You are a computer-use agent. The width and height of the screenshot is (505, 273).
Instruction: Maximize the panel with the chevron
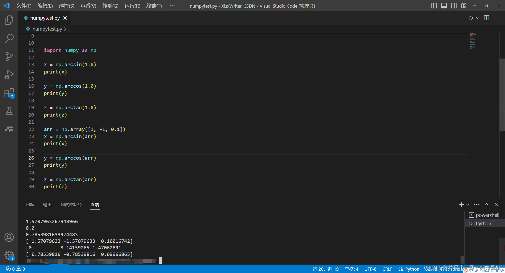coord(486,204)
